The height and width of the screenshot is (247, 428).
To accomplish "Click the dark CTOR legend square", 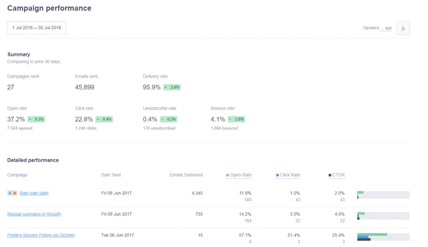I will tap(330, 175).
